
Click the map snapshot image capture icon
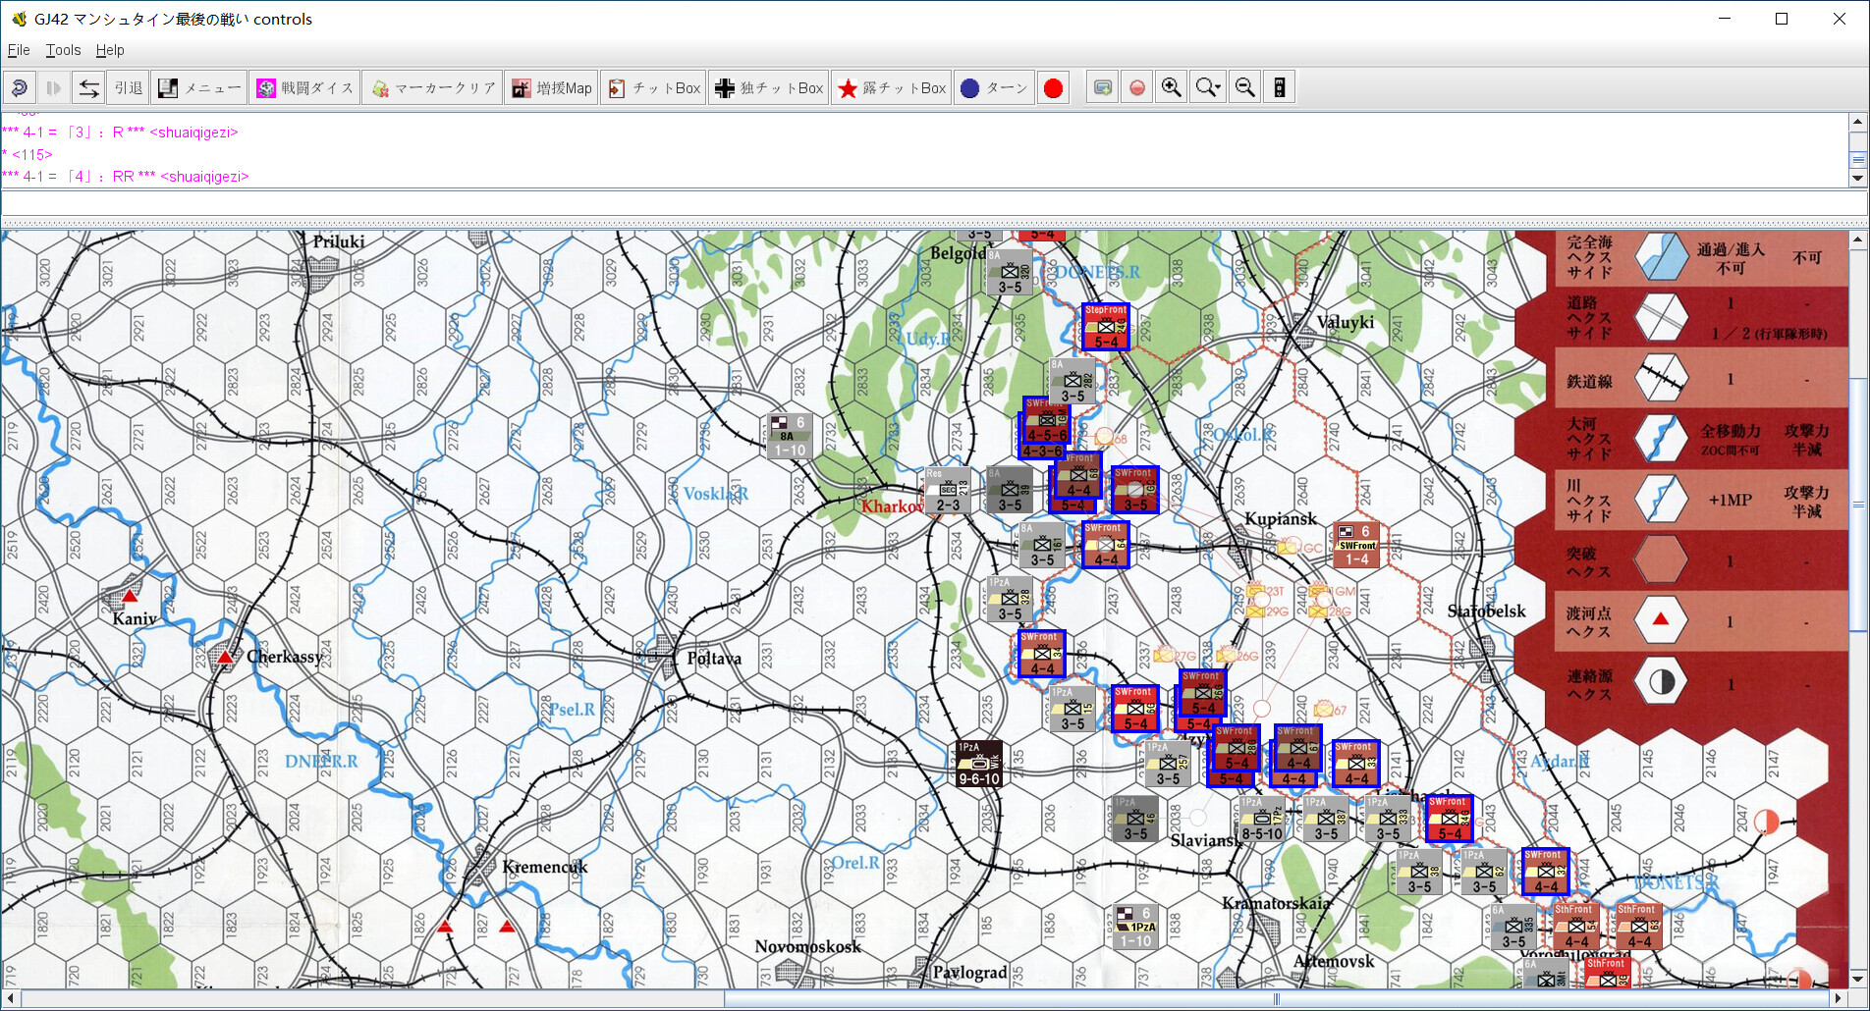point(1103,88)
